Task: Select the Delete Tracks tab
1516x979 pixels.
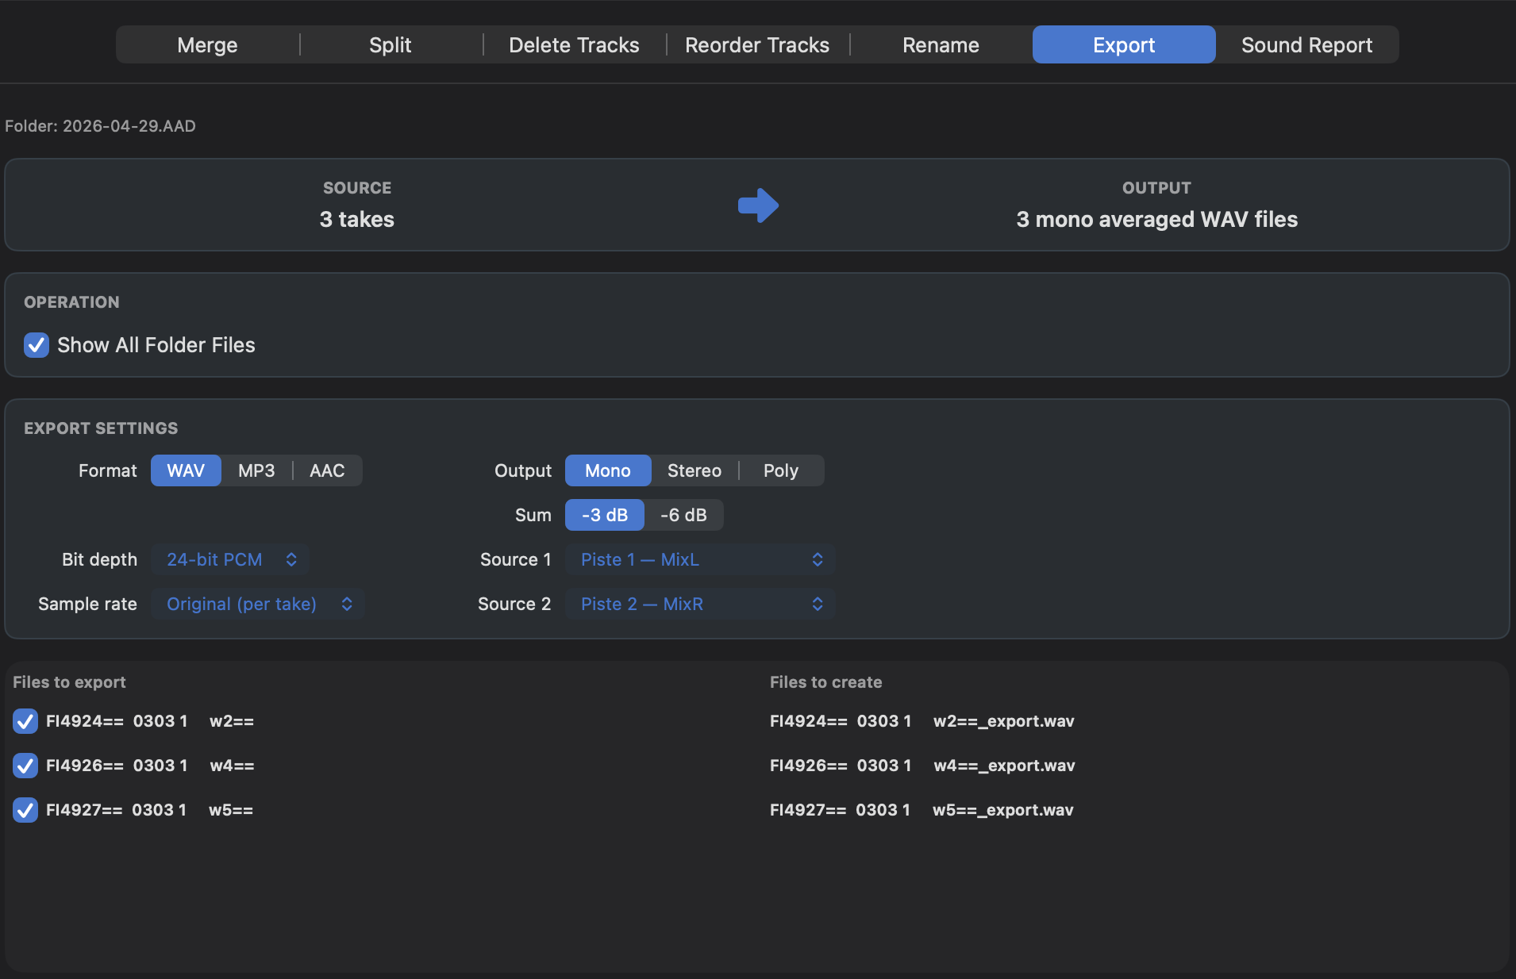Action: tap(574, 45)
